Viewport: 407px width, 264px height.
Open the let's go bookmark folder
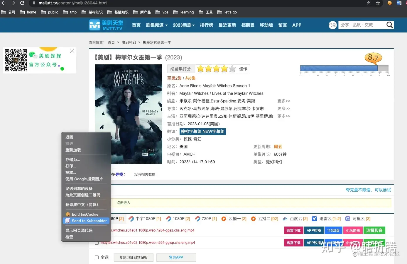(x=227, y=12)
